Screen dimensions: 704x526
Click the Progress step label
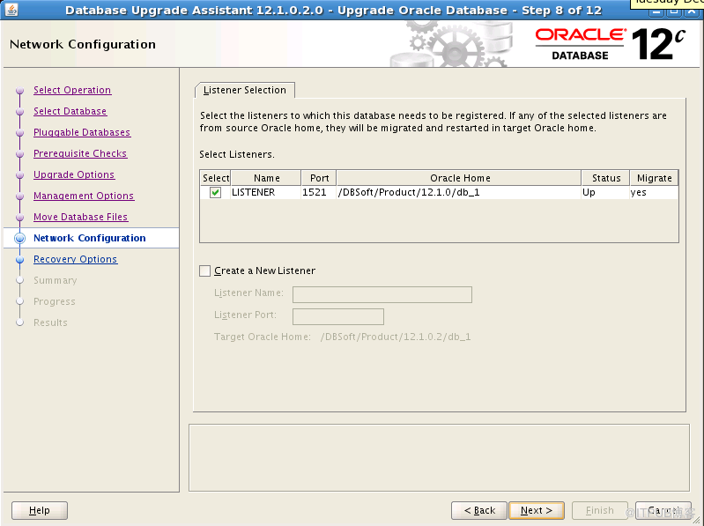click(55, 301)
